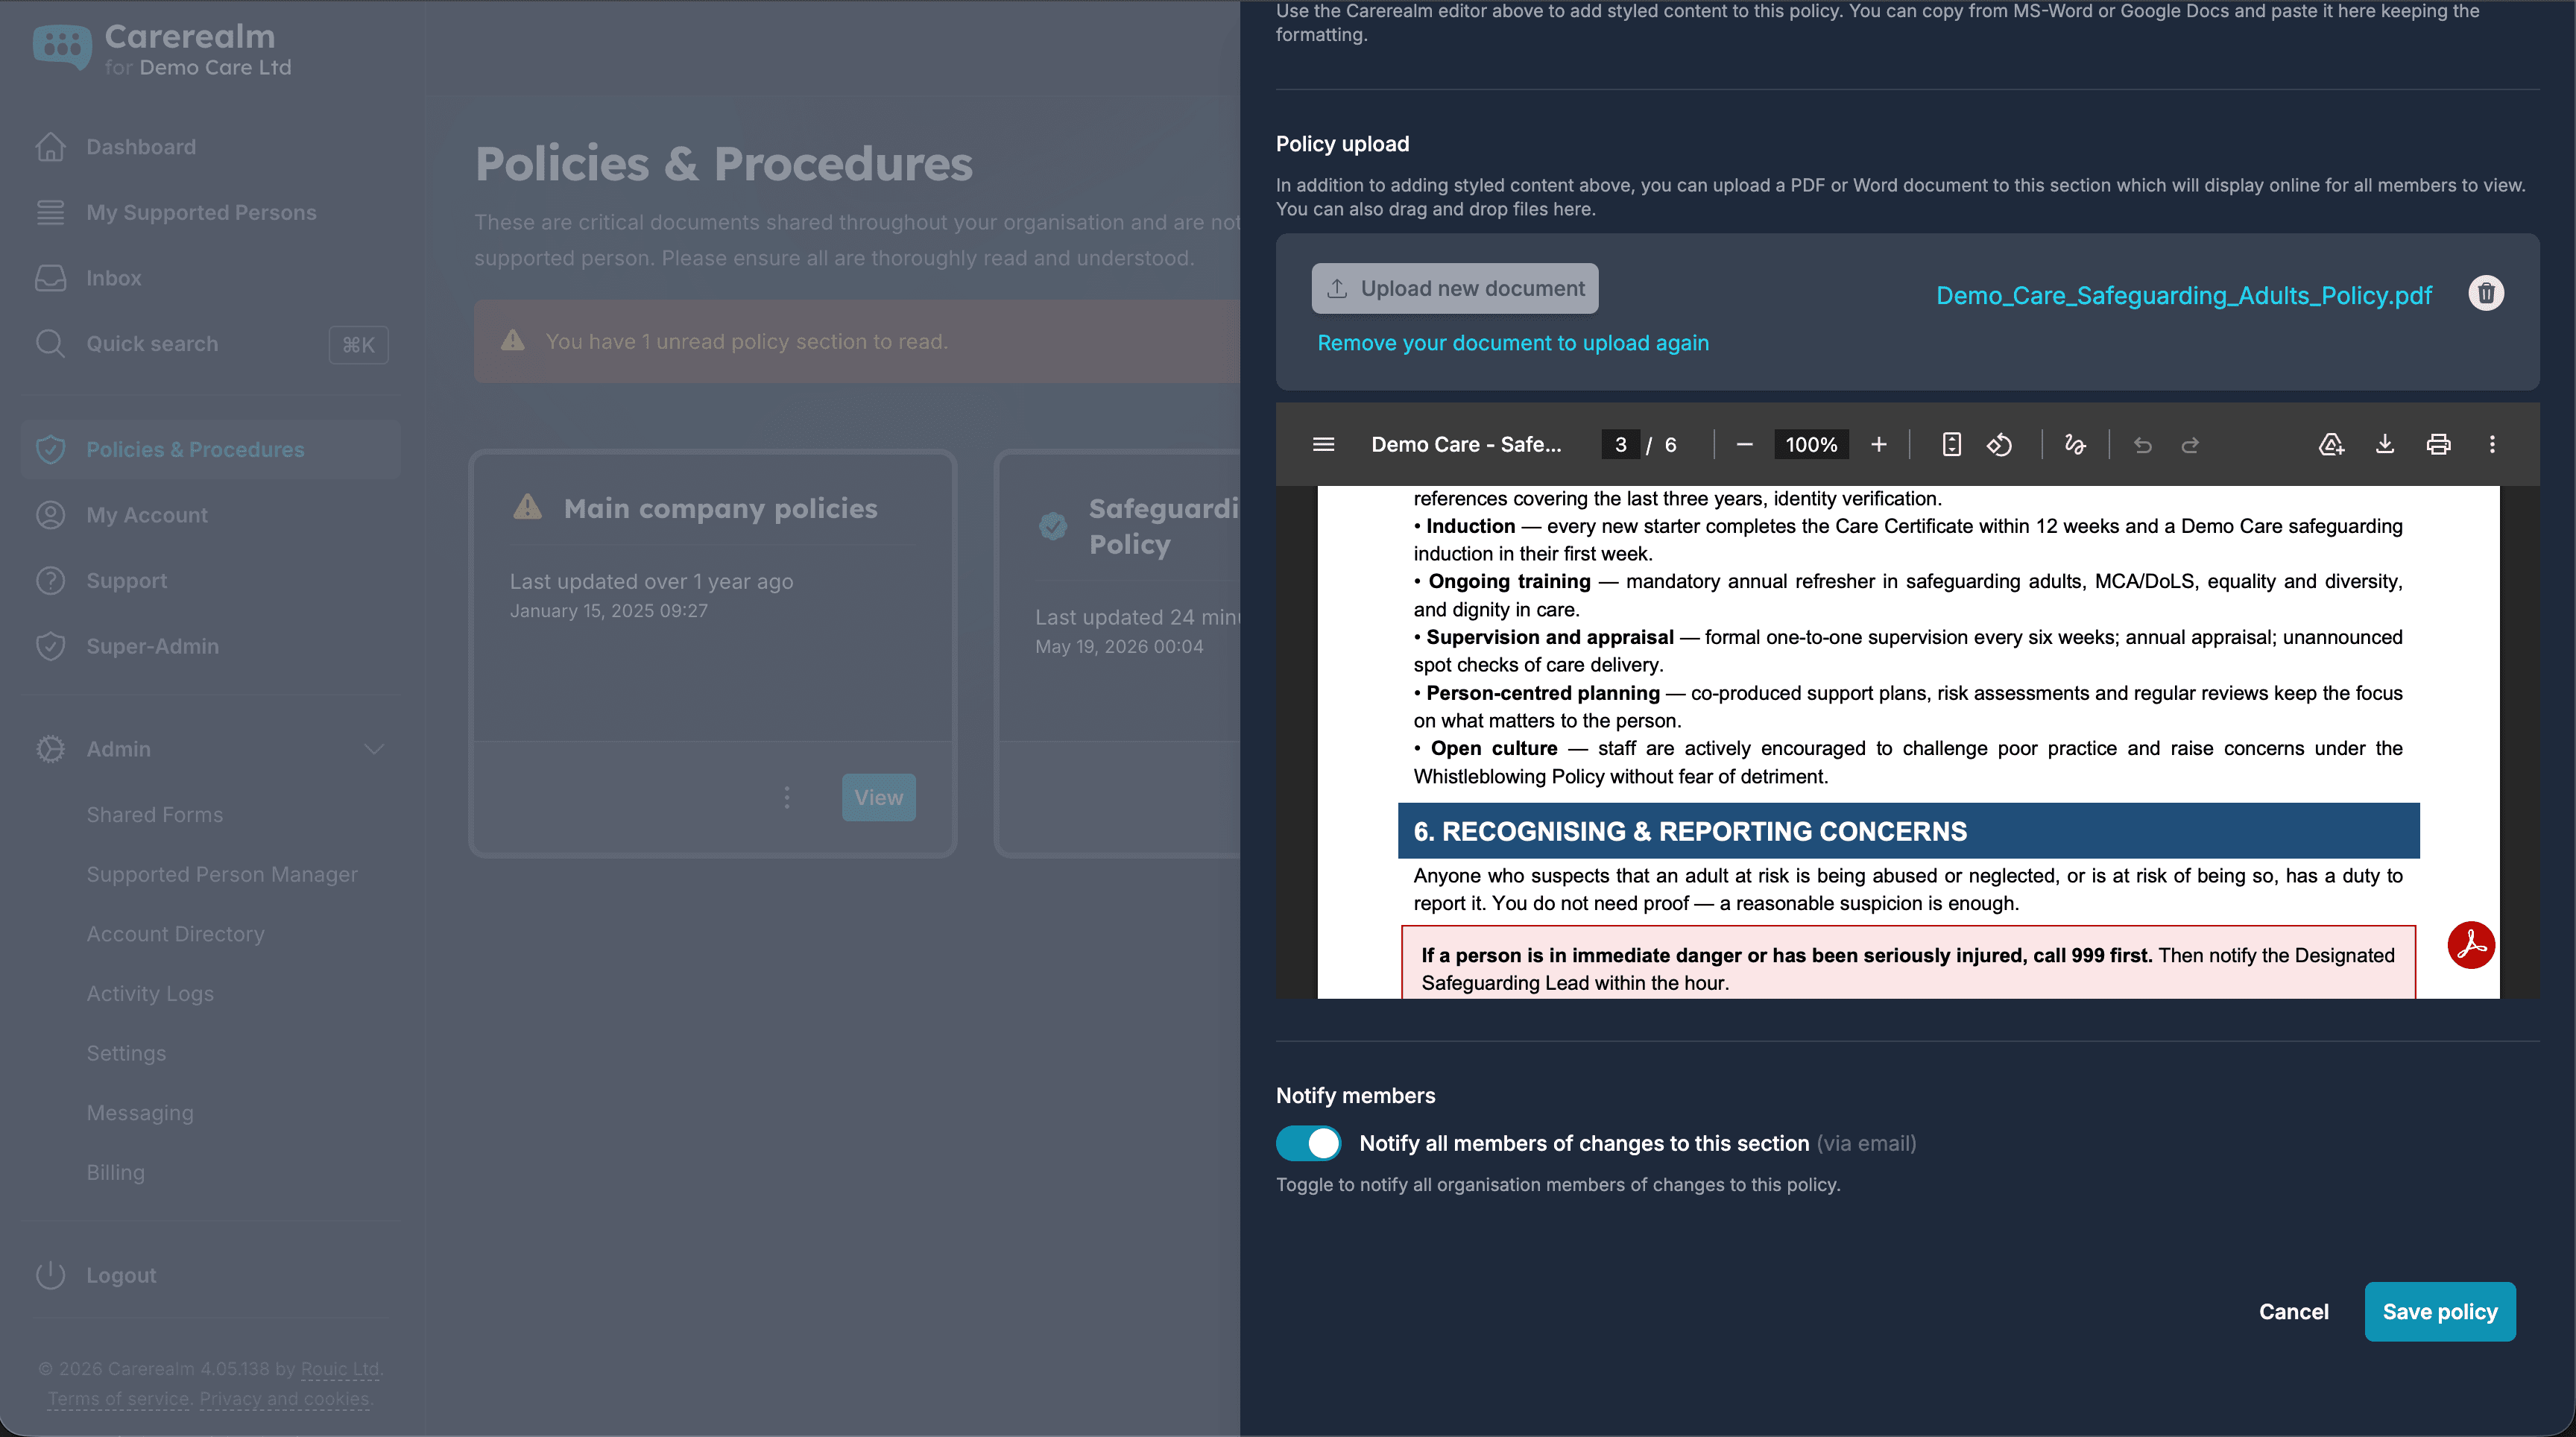2576x1437 pixels.
Task: Click the Dashboard home icon
Action: coord(50,146)
